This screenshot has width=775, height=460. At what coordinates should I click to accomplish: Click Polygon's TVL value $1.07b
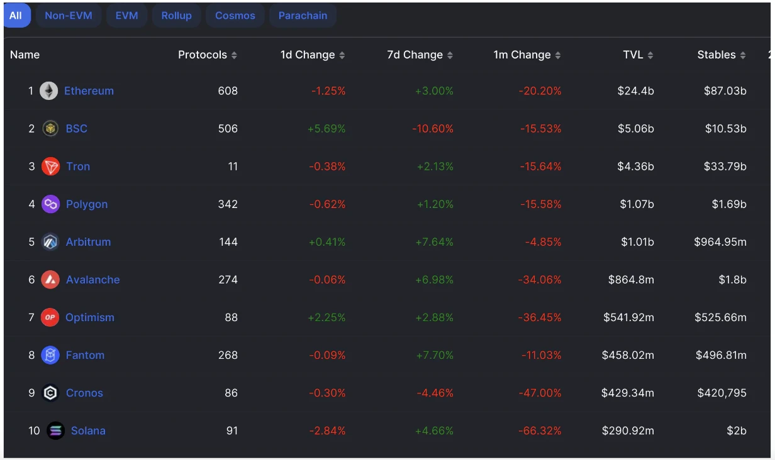(x=636, y=204)
